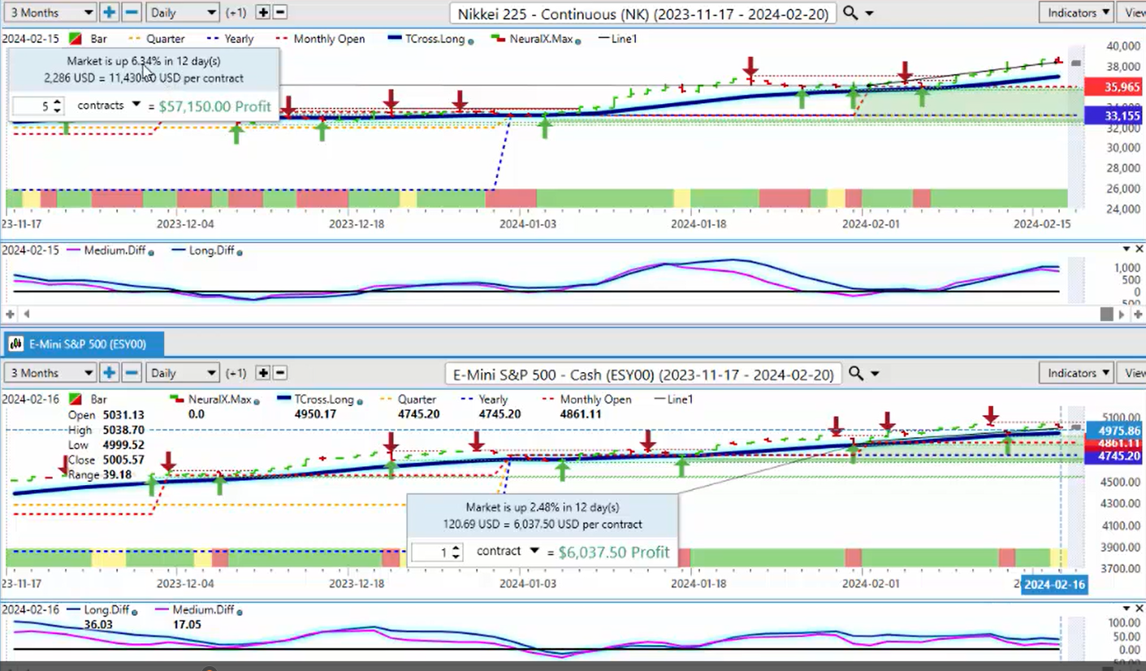
Task: Collapse the Nikkei indicator pane dropdown arrow
Action: pos(1127,249)
